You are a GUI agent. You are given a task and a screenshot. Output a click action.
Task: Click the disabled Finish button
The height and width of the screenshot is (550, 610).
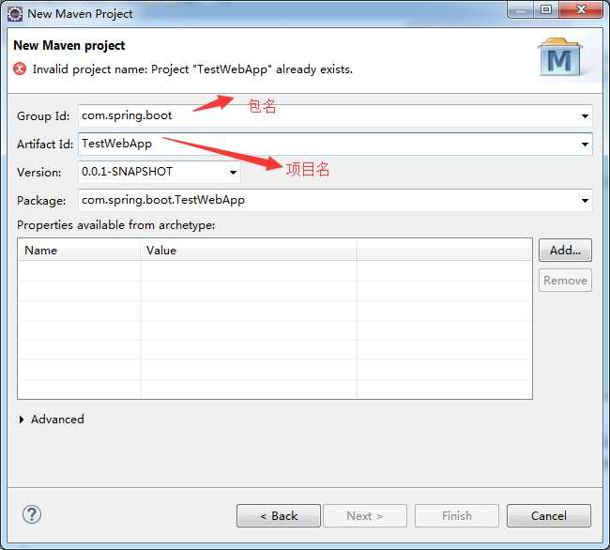(x=457, y=516)
